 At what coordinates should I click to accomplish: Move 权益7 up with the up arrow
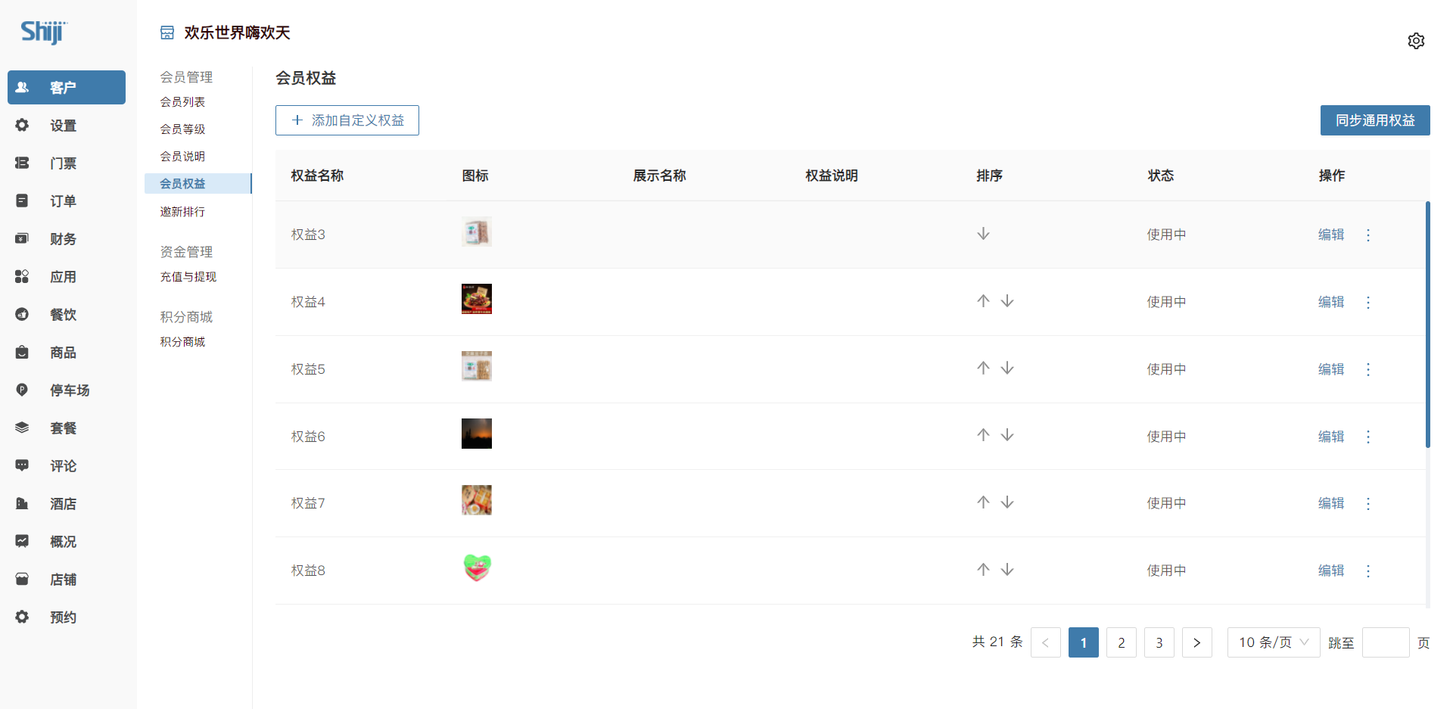(x=983, y=502)
